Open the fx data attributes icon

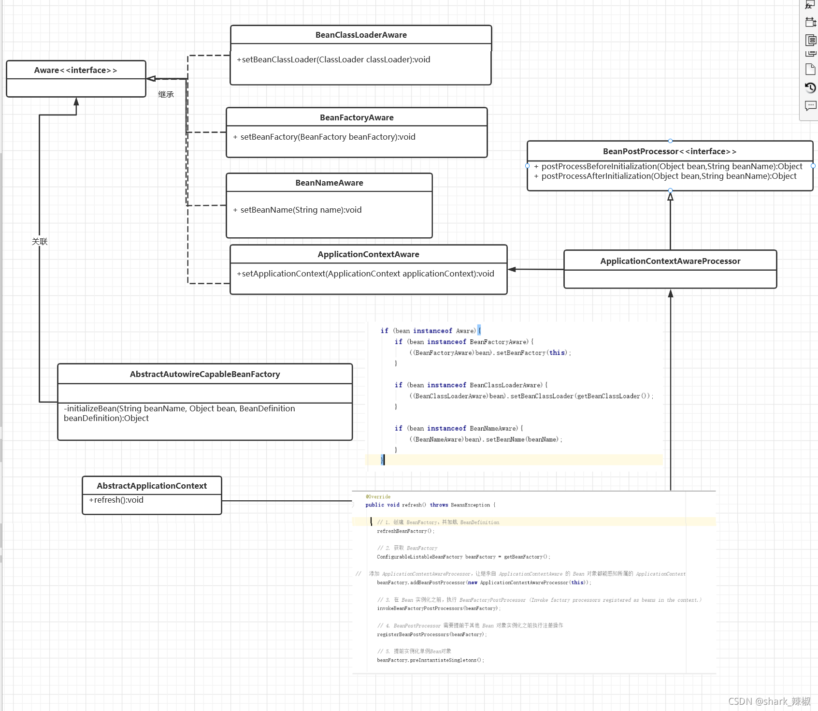810,5
